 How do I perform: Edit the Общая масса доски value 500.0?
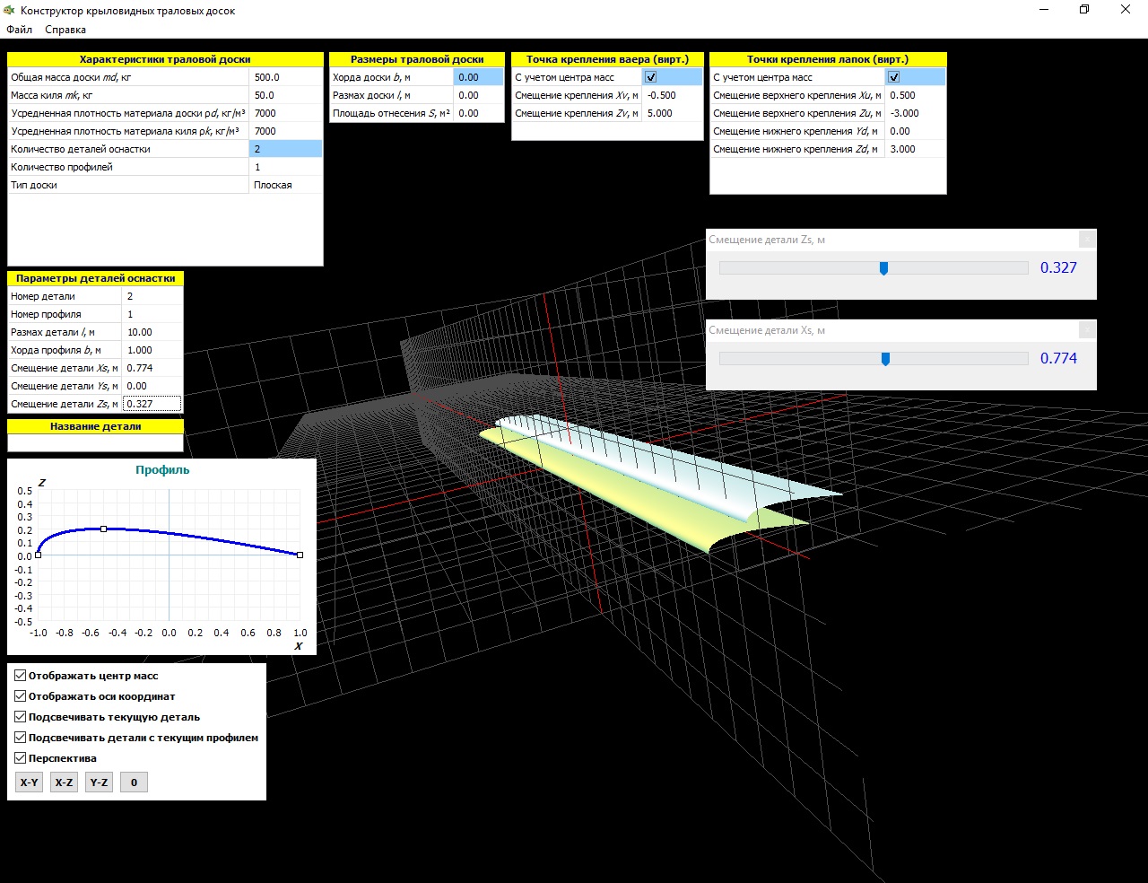tap(285, 77)
